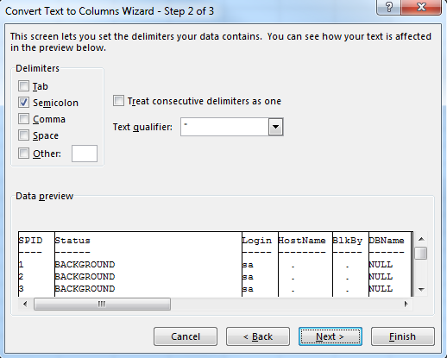Check the Comma delimiter option
The image size is (447, 358).
click(x=23, y=119)
